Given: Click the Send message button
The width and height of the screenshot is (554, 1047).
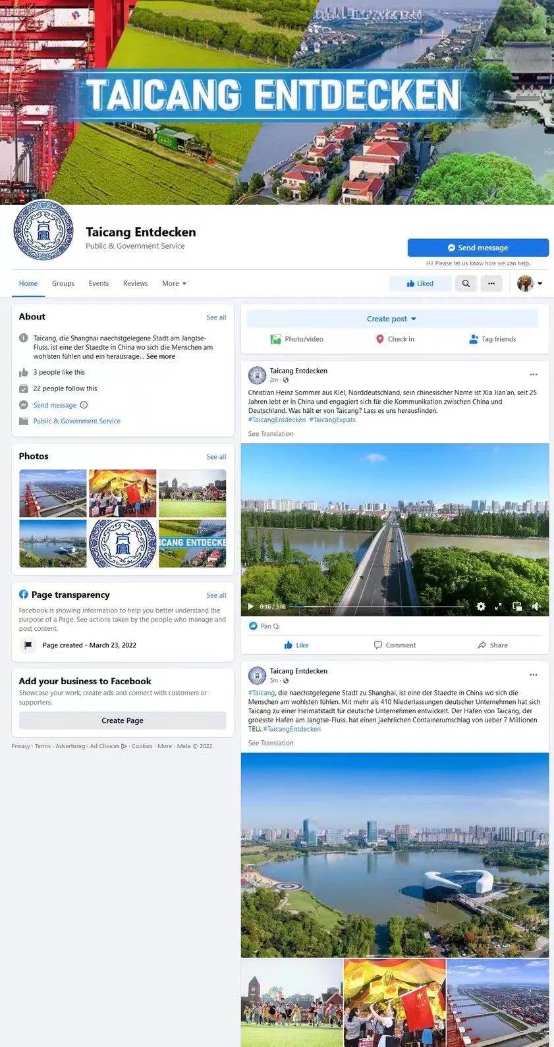Looking at the screenshot, I should tap(478, 248).
